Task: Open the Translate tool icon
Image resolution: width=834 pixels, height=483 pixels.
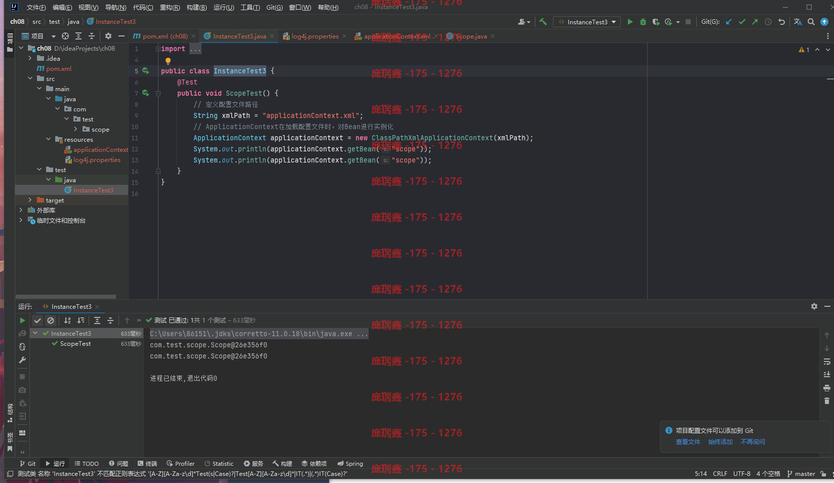Action: pyautogui.click(x=798, y=22)
